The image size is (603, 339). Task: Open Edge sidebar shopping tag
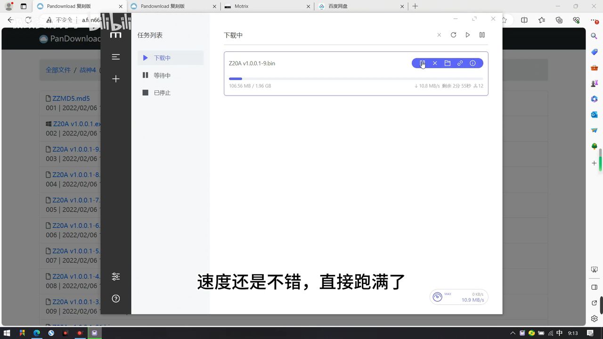pyautogui.click(x=595, y=52)
